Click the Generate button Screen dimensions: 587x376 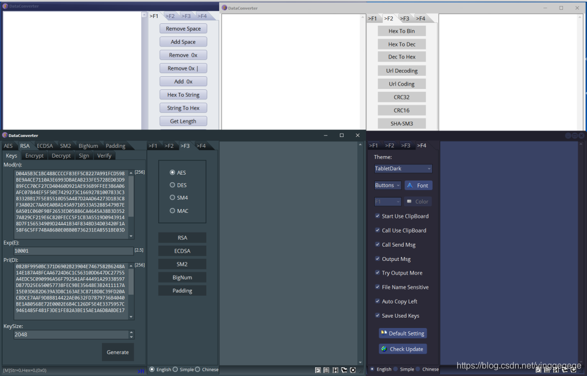click(x=117, y=352)
